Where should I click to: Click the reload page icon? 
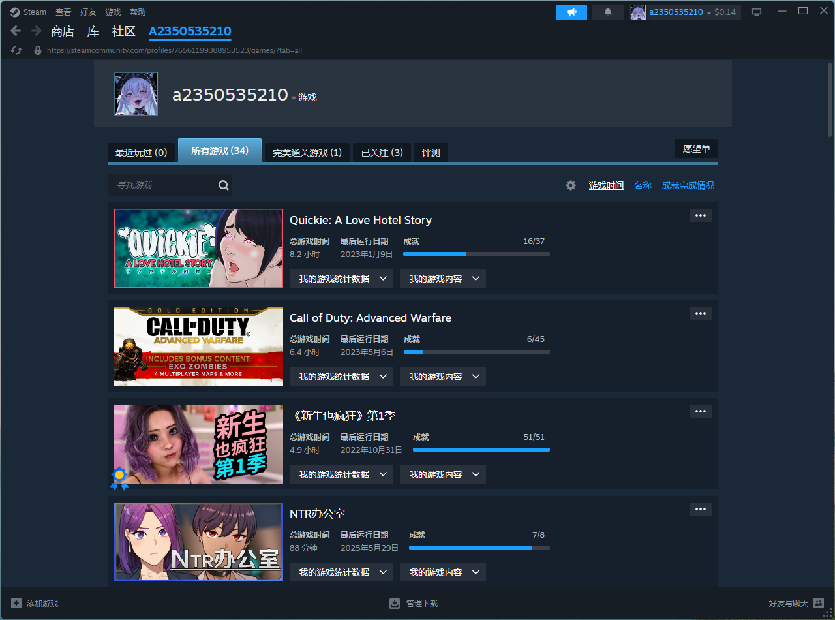(17, 50)
